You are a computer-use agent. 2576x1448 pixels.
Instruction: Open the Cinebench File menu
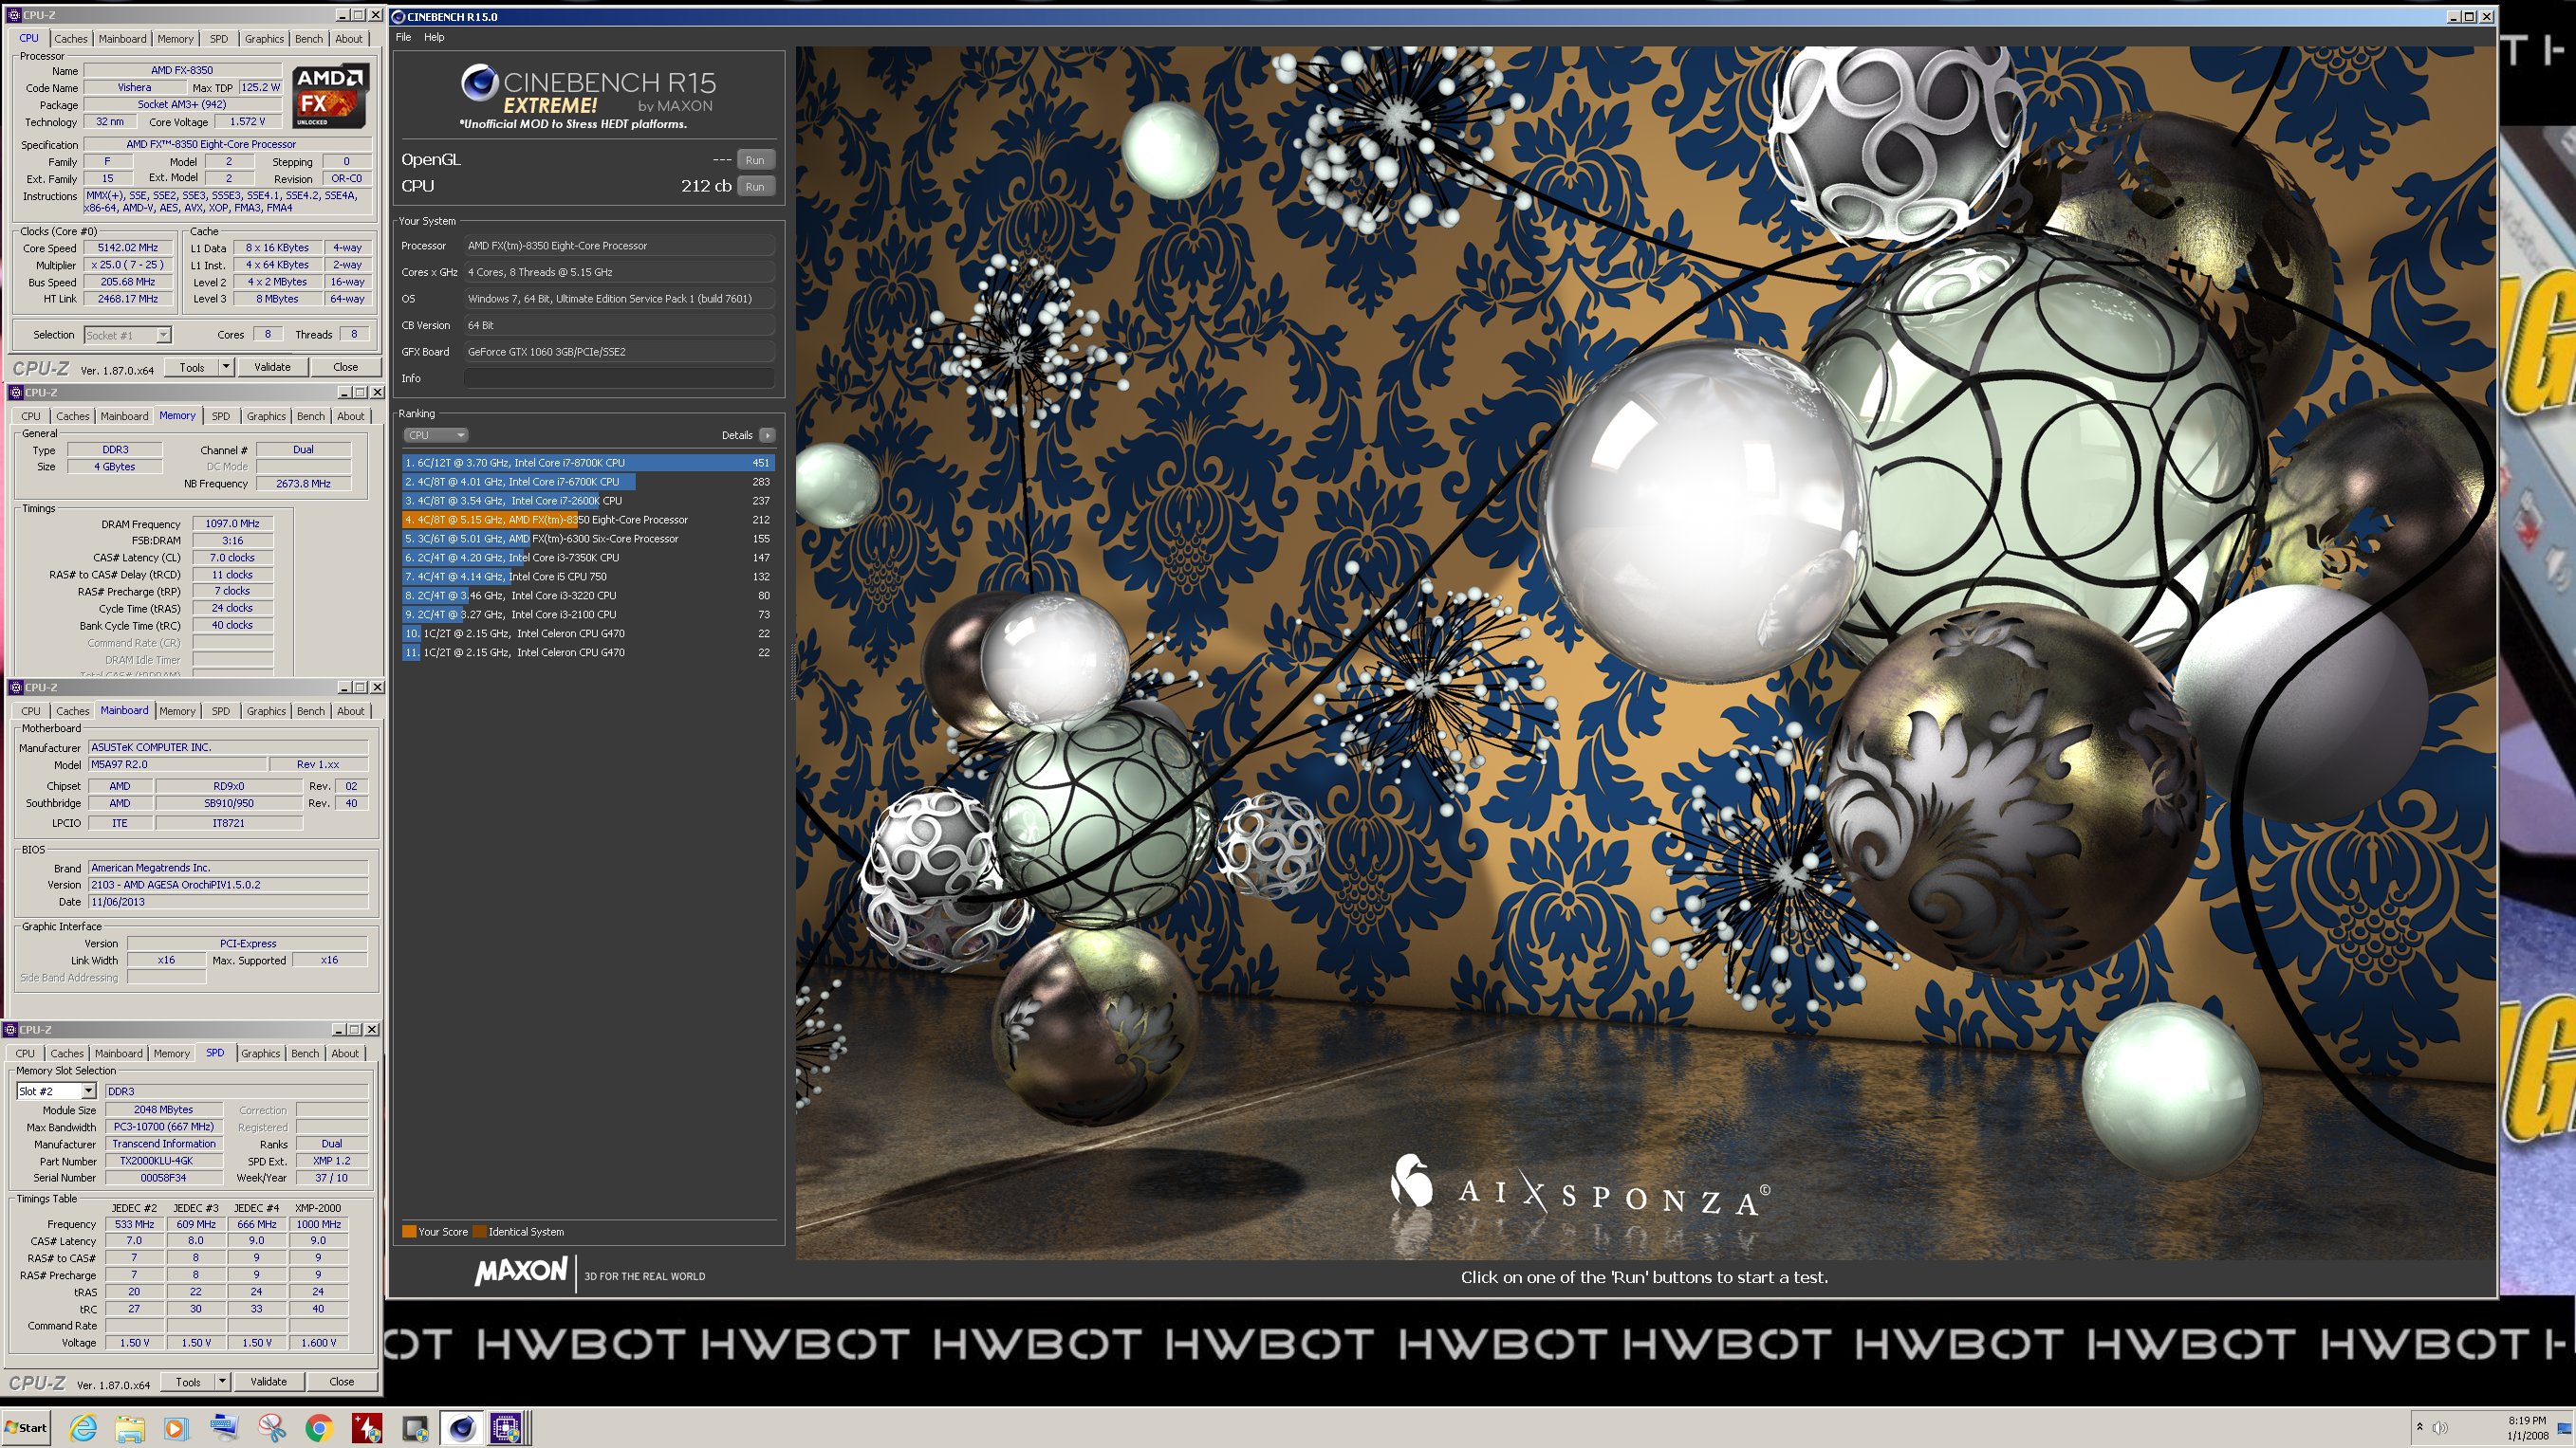point(403,37)
